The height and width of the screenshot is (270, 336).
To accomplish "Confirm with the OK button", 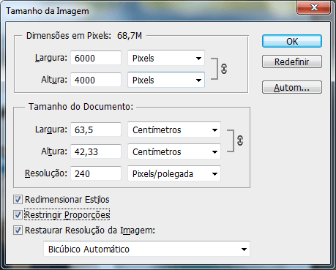I will (292, 41).
